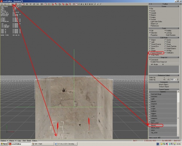Select the Move tool with red arrows
The image size is (182, 146).
pos(16,4)
